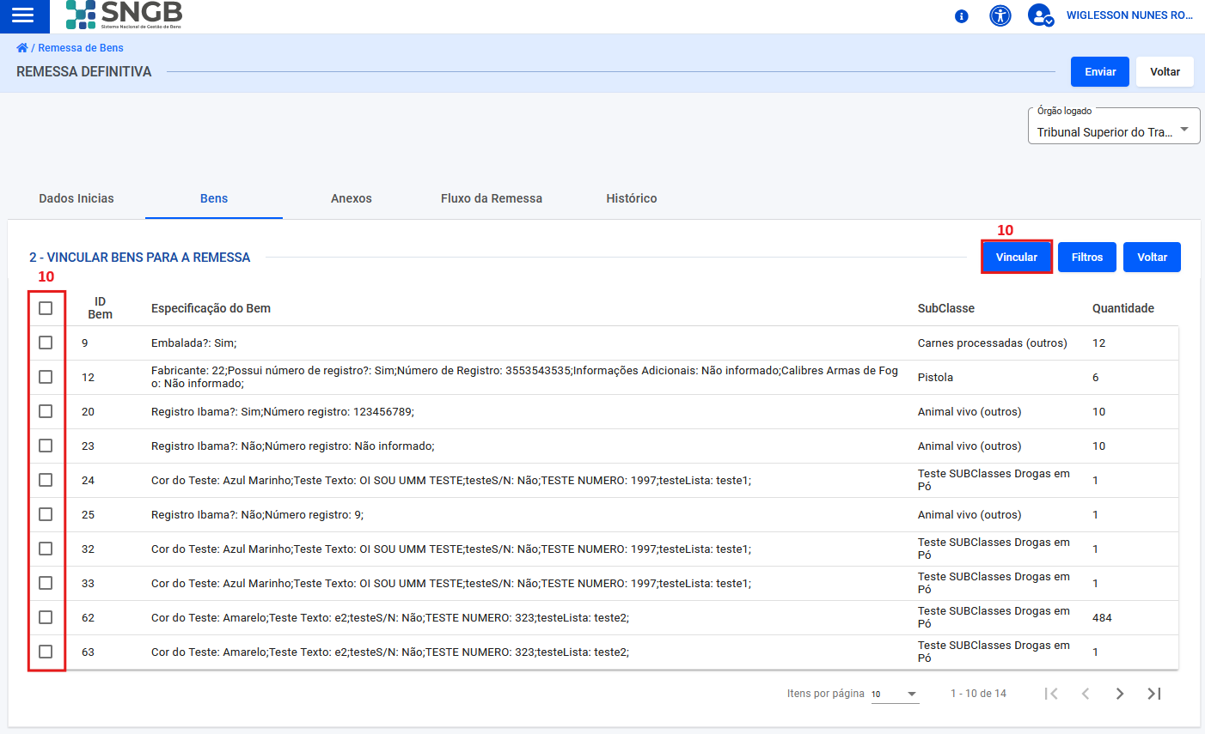Click the blue Voltar button beside Filtros

click(1153, 258)
